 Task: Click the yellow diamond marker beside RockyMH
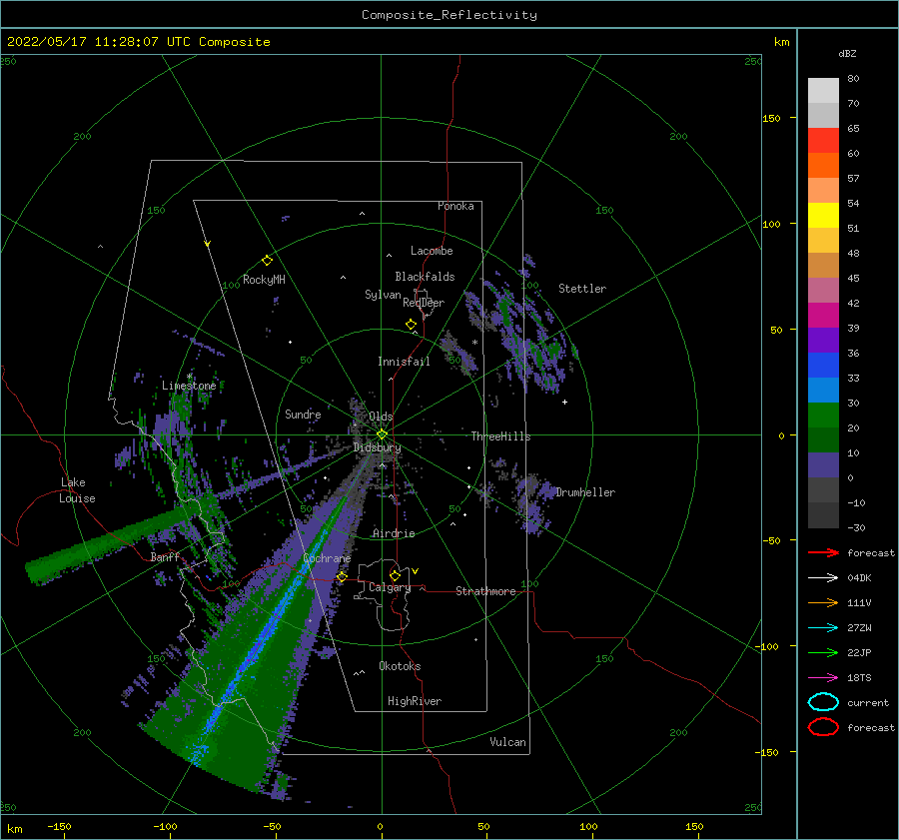click(x=267, y=261)
